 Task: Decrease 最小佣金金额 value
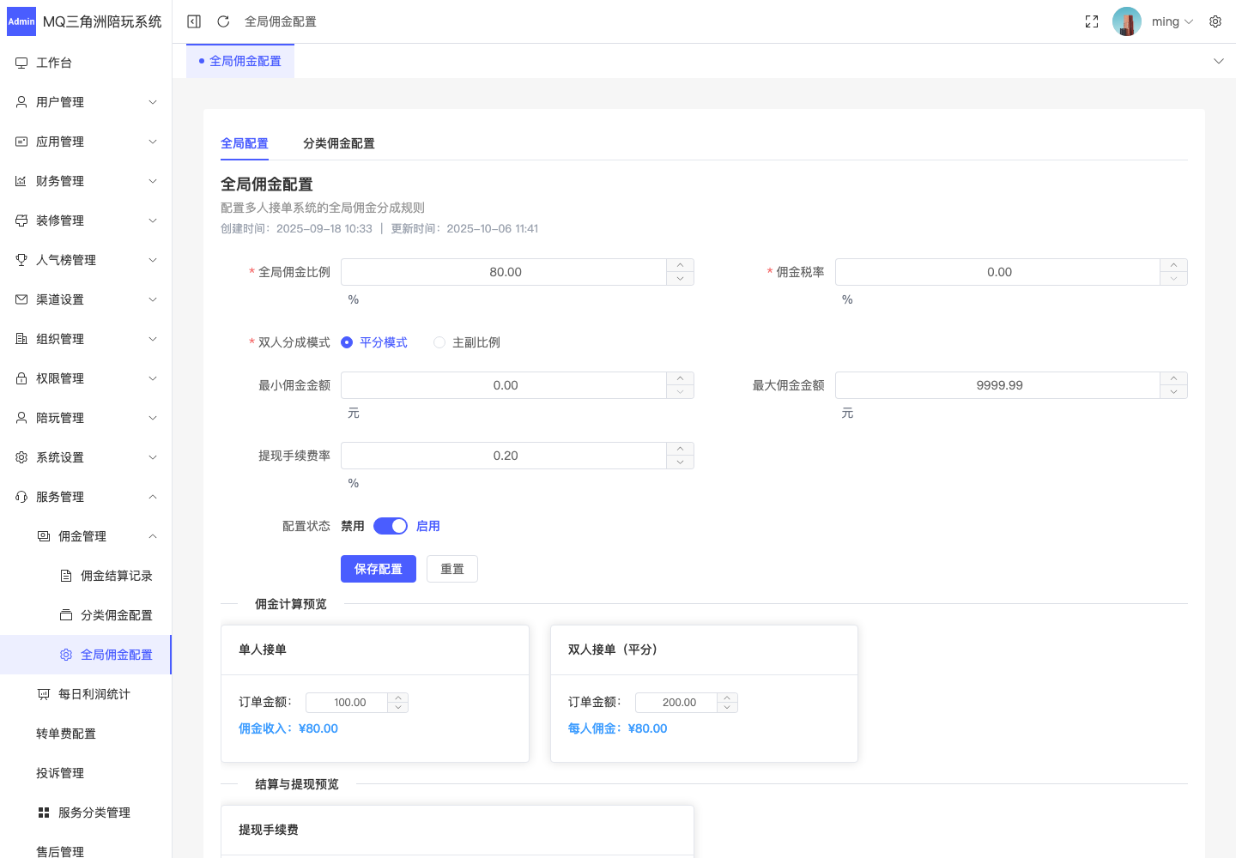point(680,392)
